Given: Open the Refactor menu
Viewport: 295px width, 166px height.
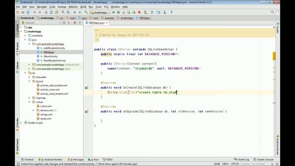Looking at the screenshot, I should [x=73, y=7].
